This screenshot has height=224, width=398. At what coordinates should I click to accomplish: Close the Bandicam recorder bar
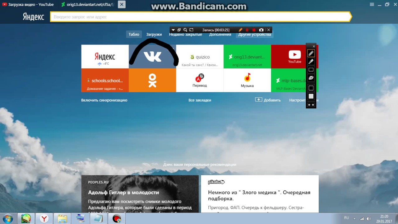(269, 30)
